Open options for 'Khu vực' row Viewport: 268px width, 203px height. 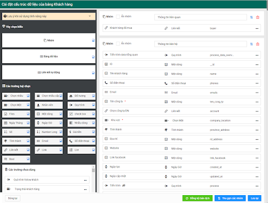(257, 121)
